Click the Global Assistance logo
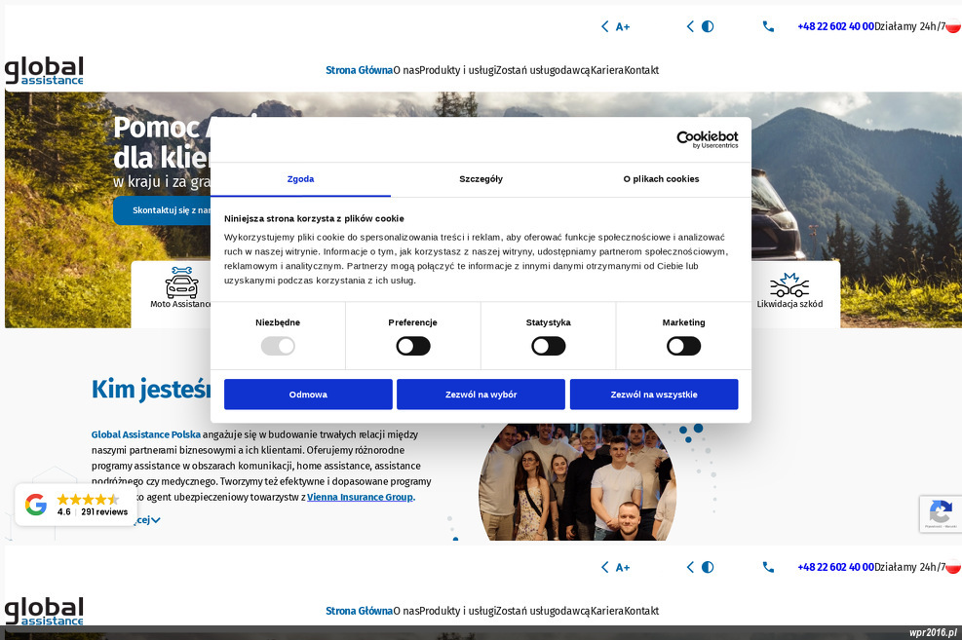The height and width of the screenshot is (640, 962). coord(44,70)
